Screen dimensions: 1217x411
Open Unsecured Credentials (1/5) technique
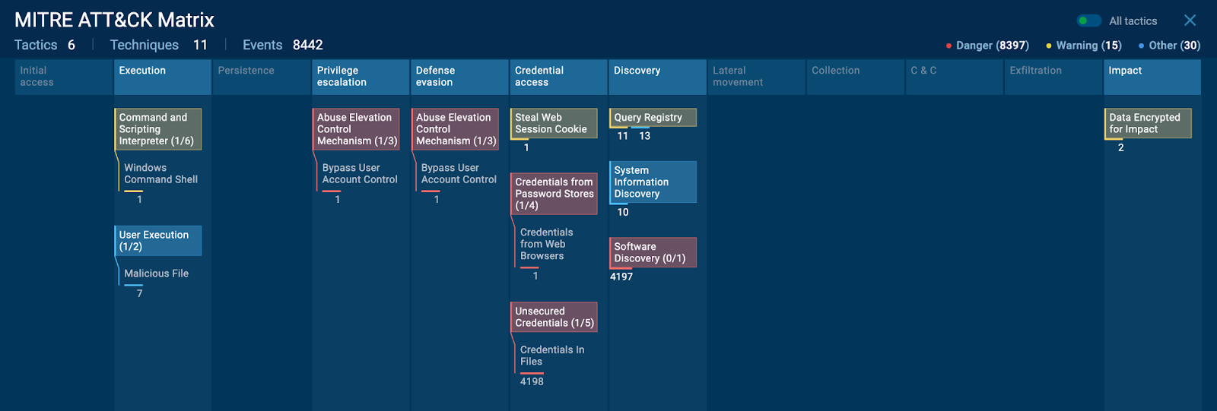(x=554, y=317)
